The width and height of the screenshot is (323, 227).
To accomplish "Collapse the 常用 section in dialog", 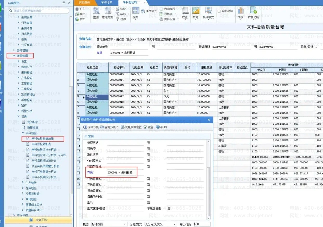I will click(x=86, y=136).
